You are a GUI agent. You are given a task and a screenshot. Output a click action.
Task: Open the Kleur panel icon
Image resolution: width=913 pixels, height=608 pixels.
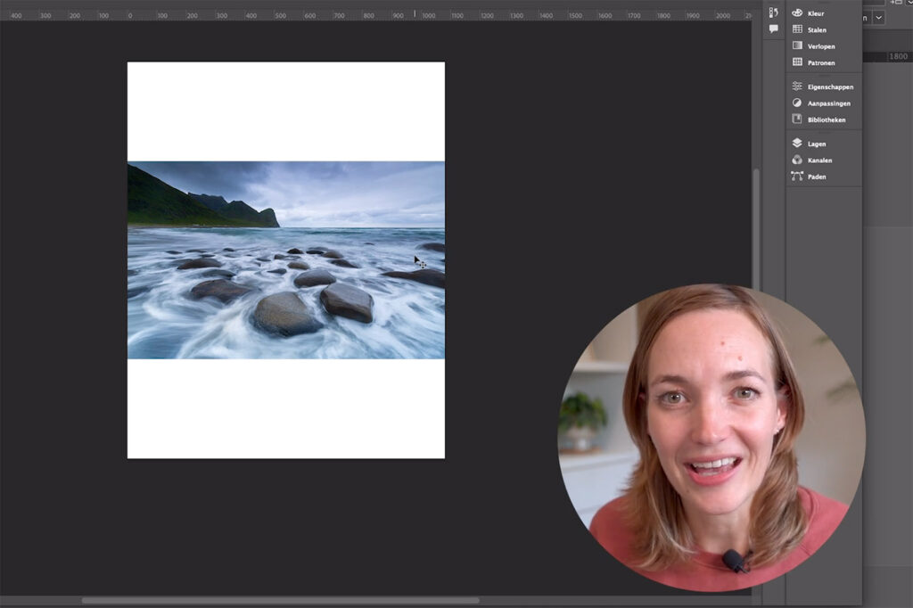797,13
